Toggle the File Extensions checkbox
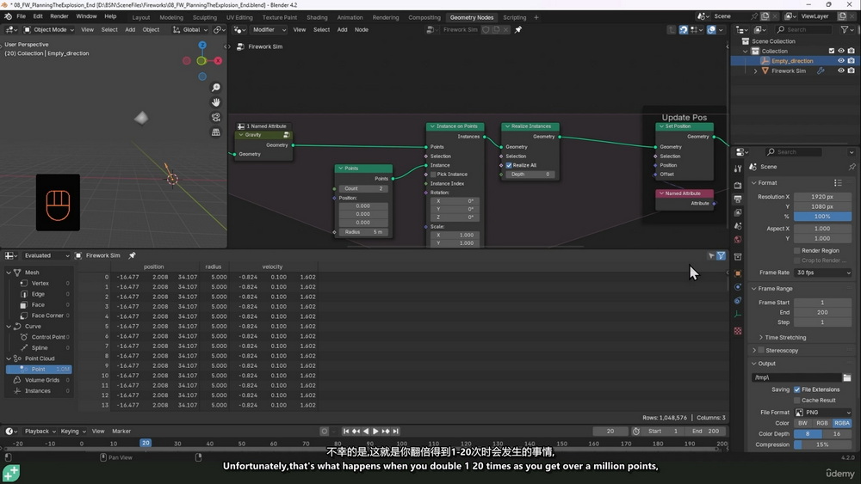 (x=796, y=389)
